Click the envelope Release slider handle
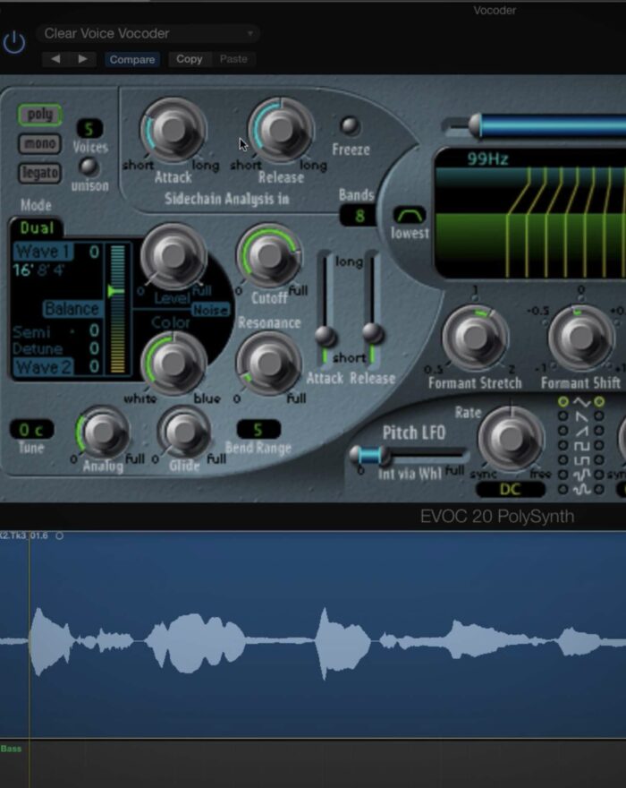Image resolution: width=626 pixels, height=788 pixels. (373, 333)
